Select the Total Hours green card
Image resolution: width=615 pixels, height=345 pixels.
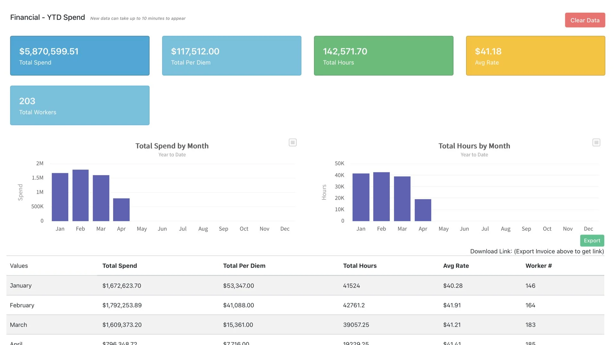(383, 55)
